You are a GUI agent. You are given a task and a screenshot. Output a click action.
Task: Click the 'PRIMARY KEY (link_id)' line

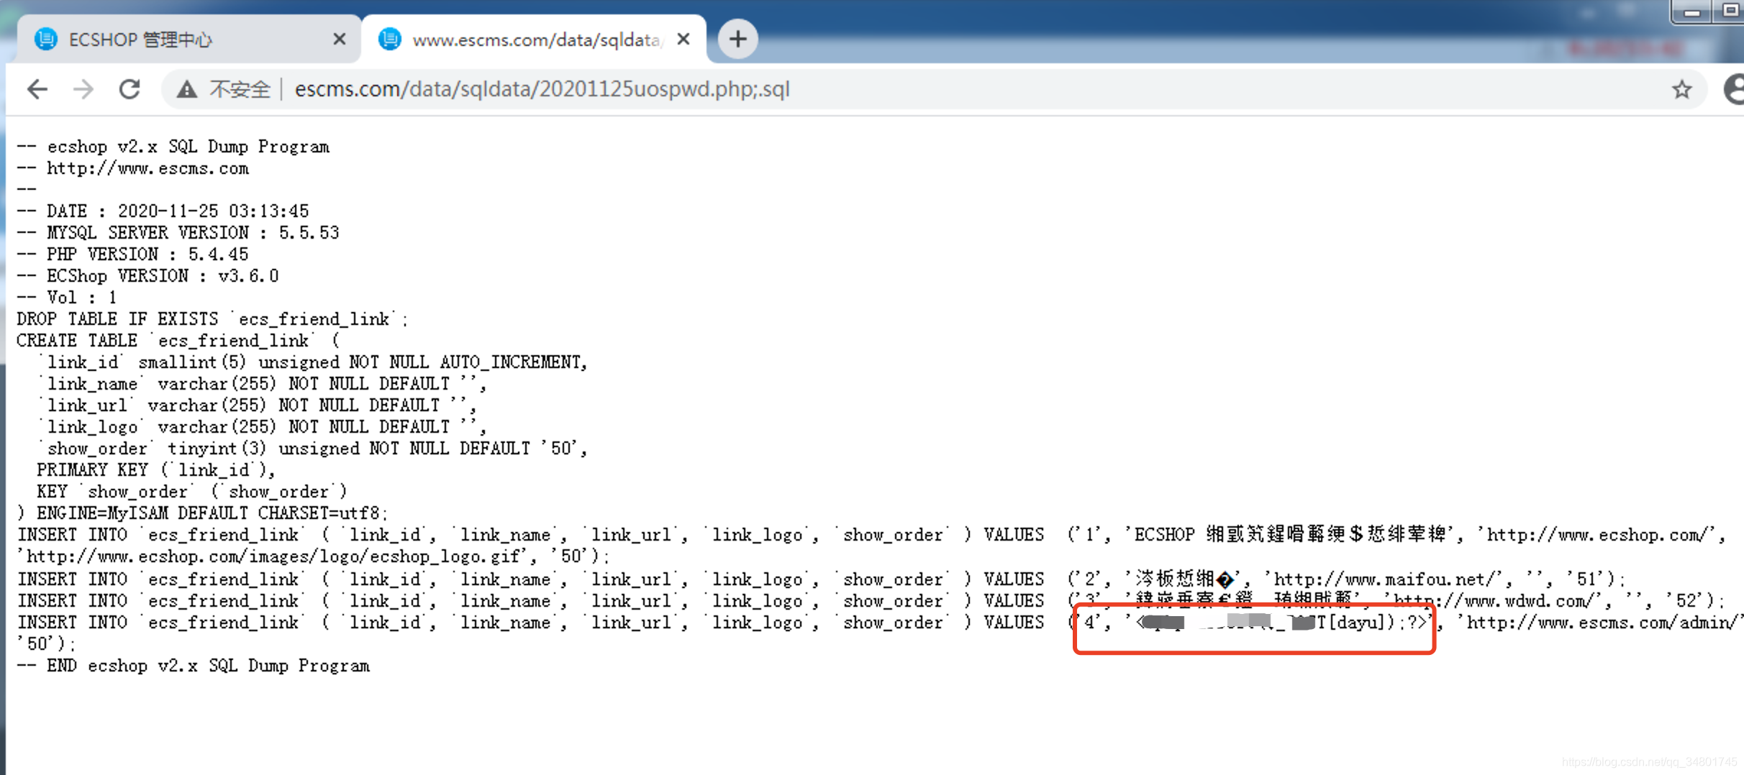coord(156,470)
